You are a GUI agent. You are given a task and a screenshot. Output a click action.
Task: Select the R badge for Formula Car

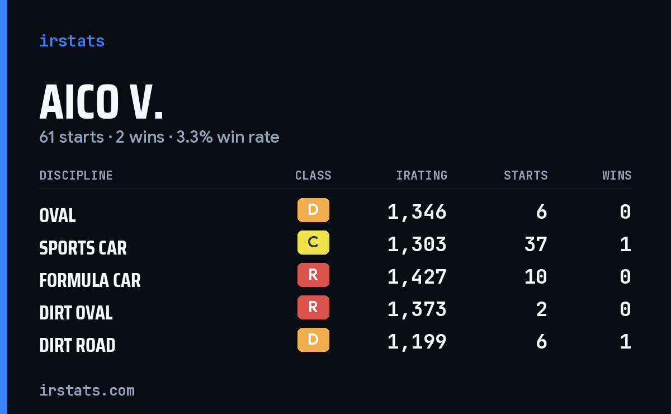coord(313,275)
